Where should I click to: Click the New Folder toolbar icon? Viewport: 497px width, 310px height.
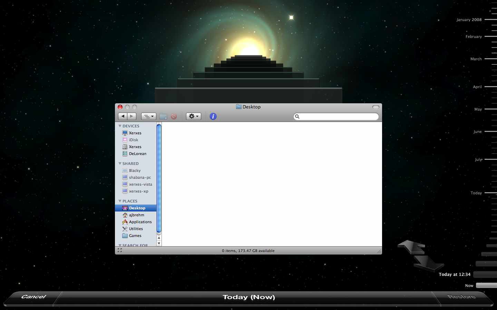[x=163, y=116]
